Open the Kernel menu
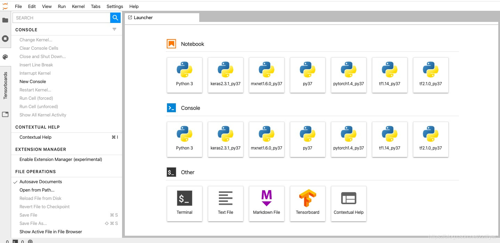Viewport: 500px width, 243px height. click(78, 6)
